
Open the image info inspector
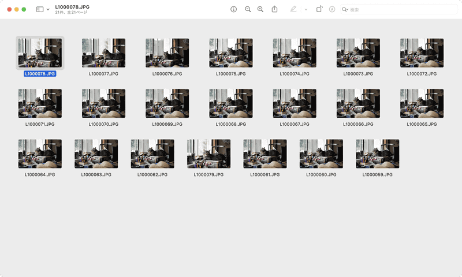coord(233,9)
